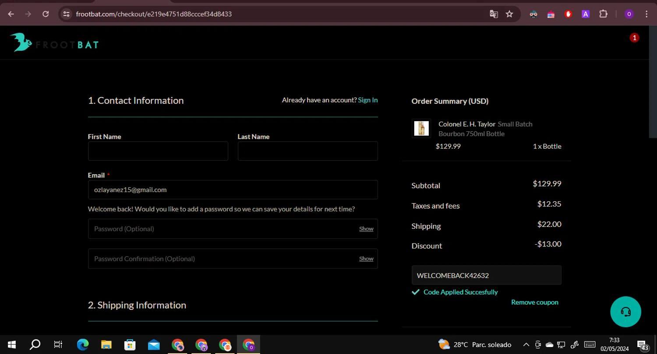This screenshot has width=657, height=354.
Task: Open the purple letter A extension
Action: 586,14
